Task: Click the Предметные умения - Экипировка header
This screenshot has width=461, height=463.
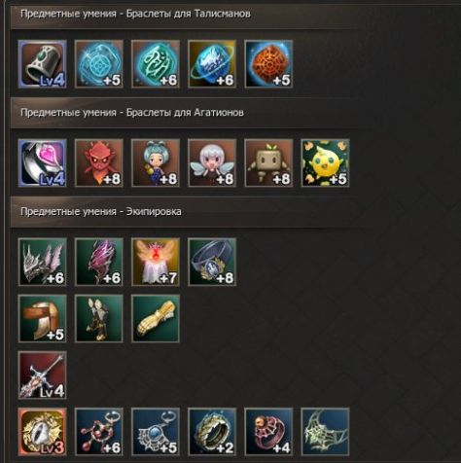Action: pyautogui.click(x=101, y=211)
